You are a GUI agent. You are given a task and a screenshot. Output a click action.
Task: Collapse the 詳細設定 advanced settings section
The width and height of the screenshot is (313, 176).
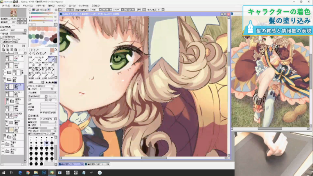point(29,115)
